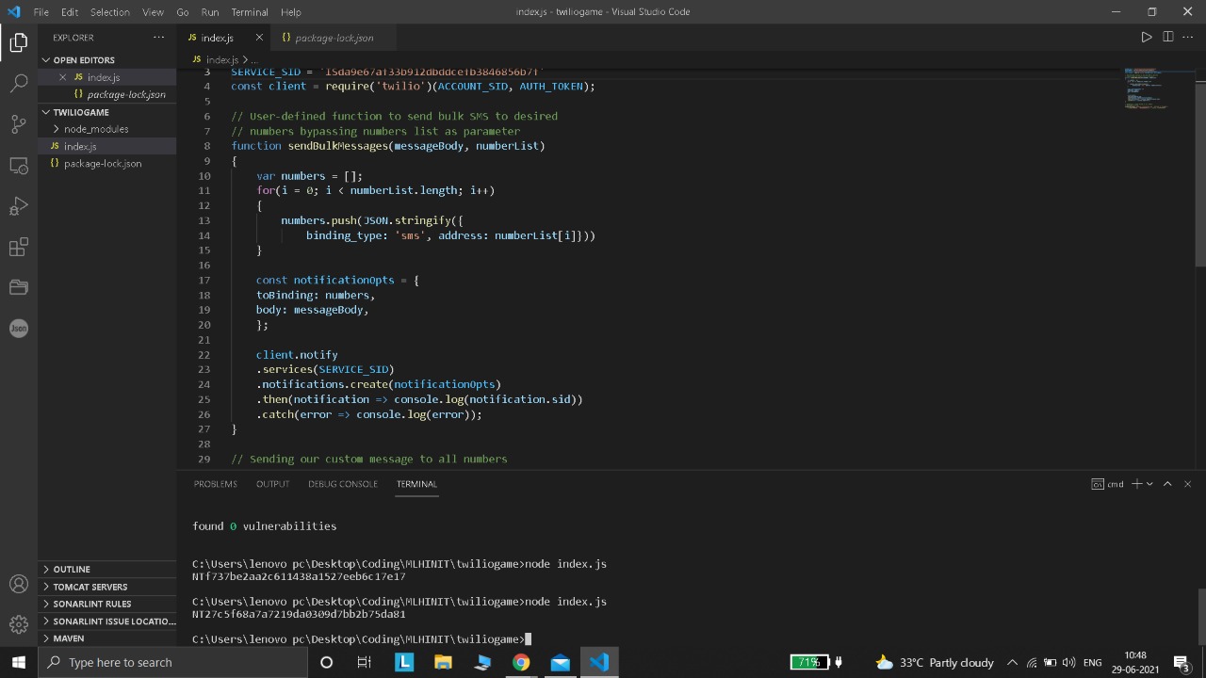Select package-lock.json in the TWILIOGAME folder
Image resolution: width=1206 pixels, height=678 pixels.
(x=103, y=164)
